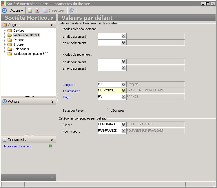Select Calendriers in the Onglets tree

click(x=21, y=49)
